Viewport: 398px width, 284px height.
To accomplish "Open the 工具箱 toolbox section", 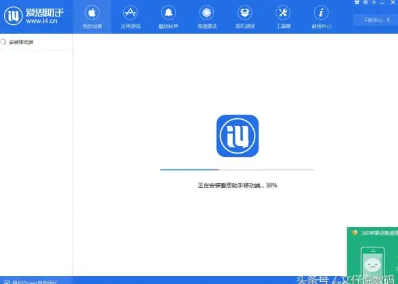I will point(283,17).
